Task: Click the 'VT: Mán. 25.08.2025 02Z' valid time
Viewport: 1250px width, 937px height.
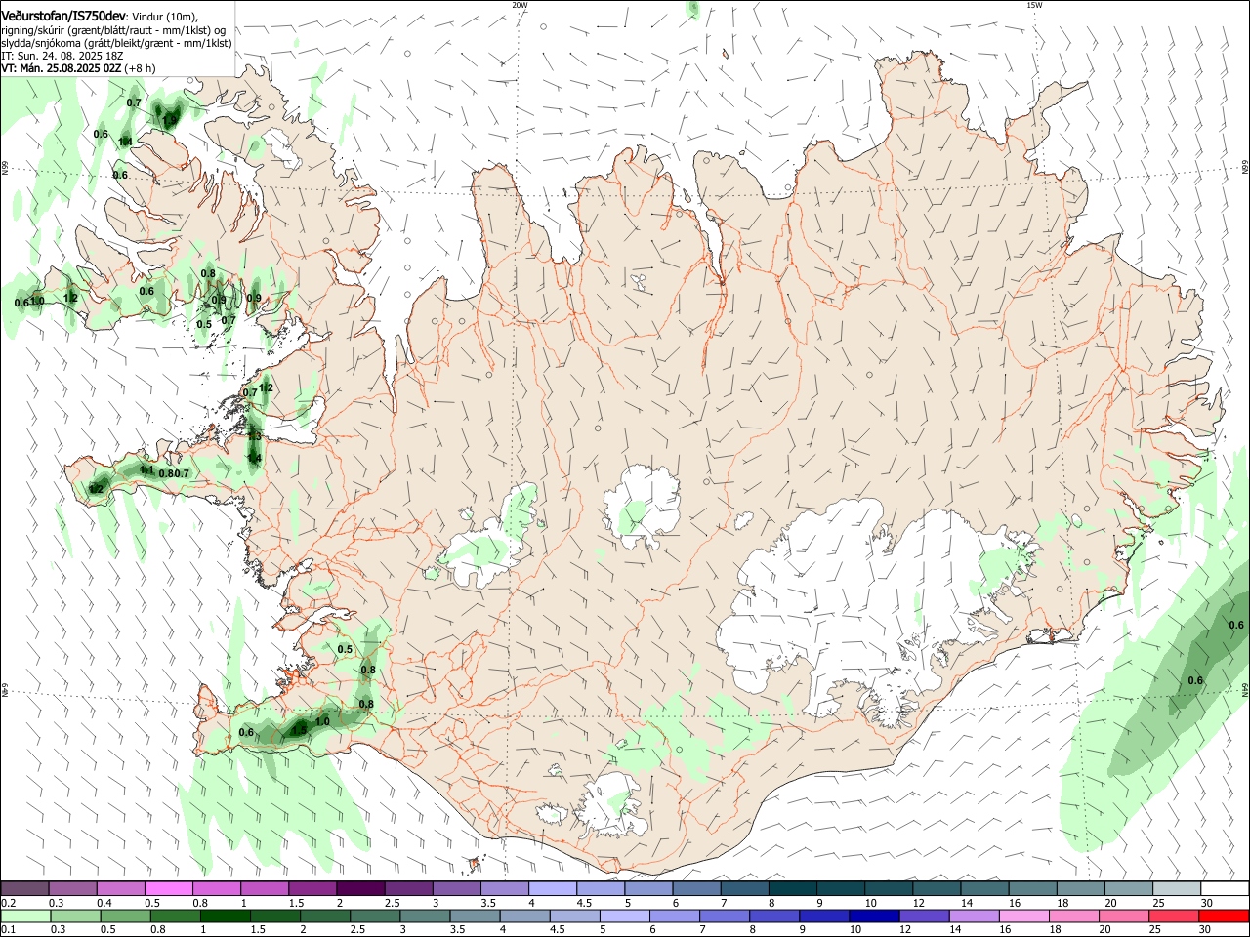Action: pyautogui.click(x=61, y=68)
